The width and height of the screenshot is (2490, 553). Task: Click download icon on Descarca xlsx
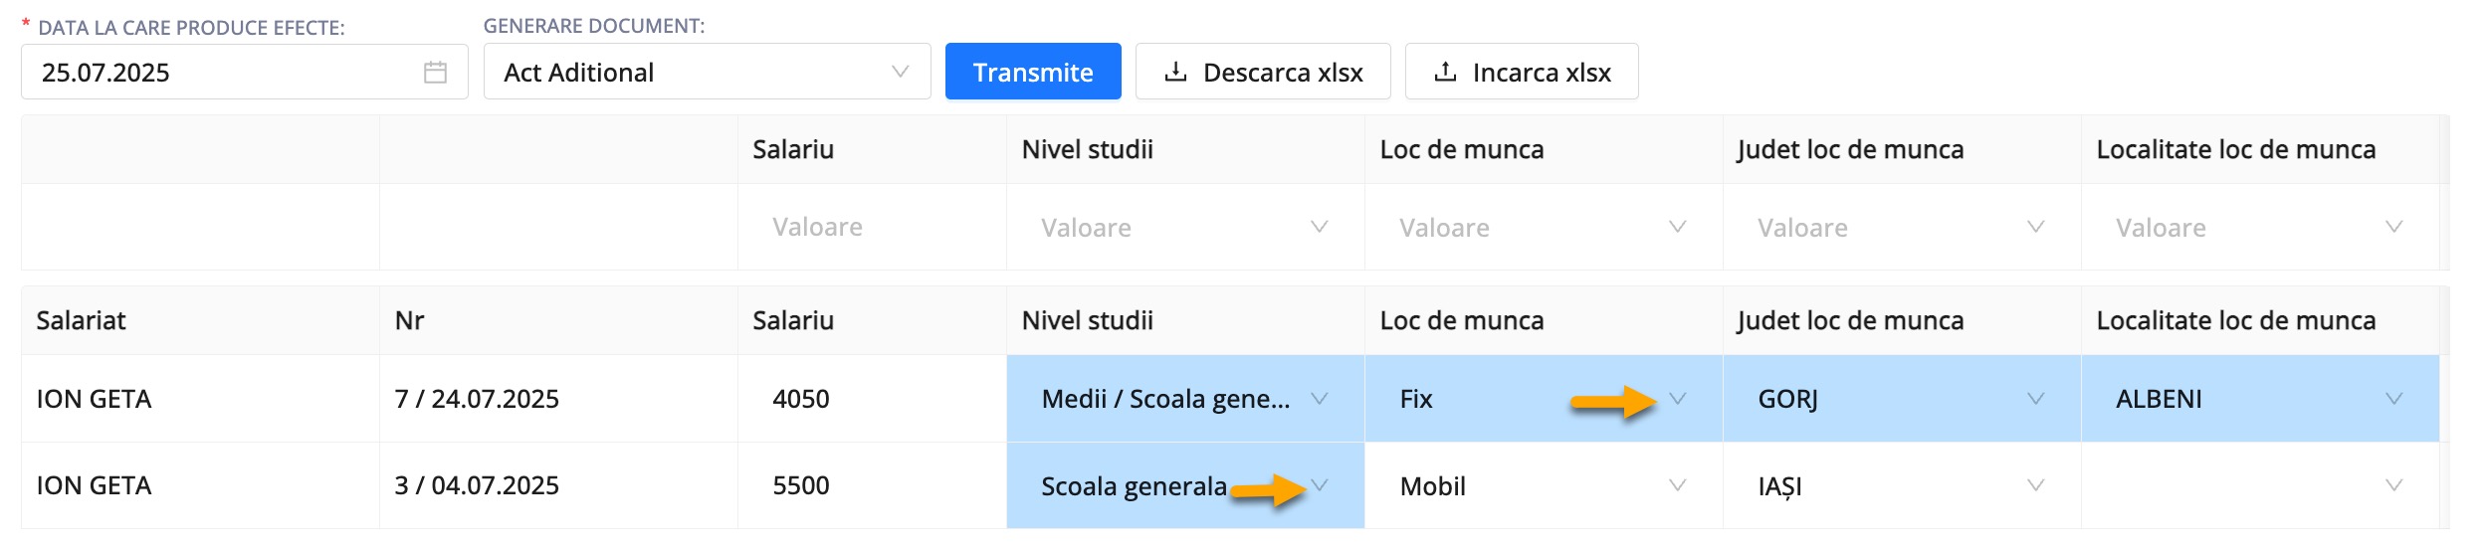[x=1175, y=72]
